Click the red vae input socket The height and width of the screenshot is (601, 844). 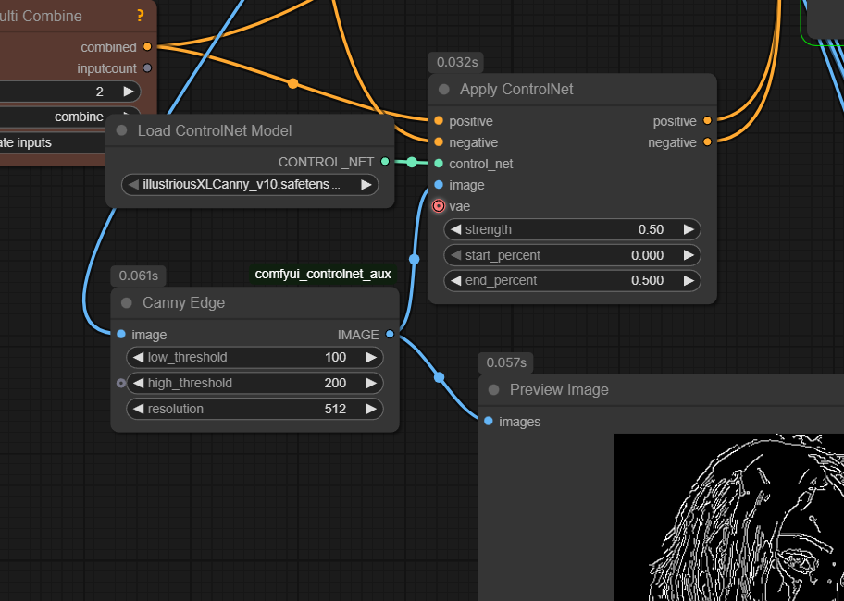pyautogui.click(x=439, y=206)
